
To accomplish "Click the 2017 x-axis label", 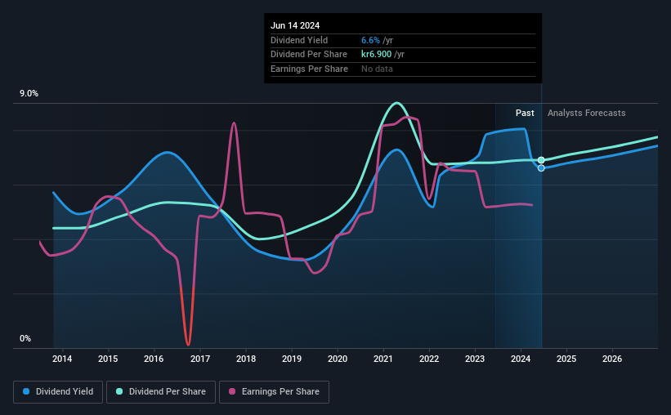I will pos(200,359).
